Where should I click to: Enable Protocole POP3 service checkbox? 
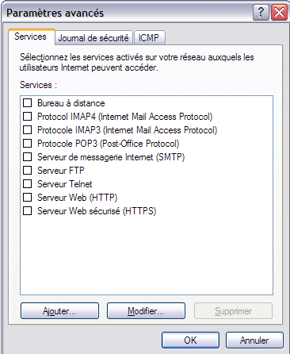pos(28,143)
